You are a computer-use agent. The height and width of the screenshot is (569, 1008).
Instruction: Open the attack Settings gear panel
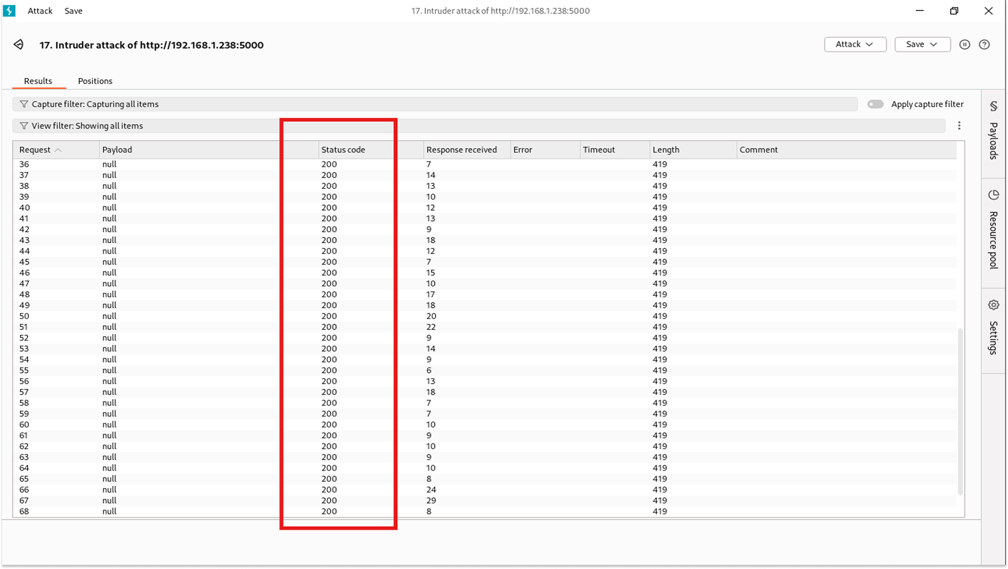tap(993, 324)
